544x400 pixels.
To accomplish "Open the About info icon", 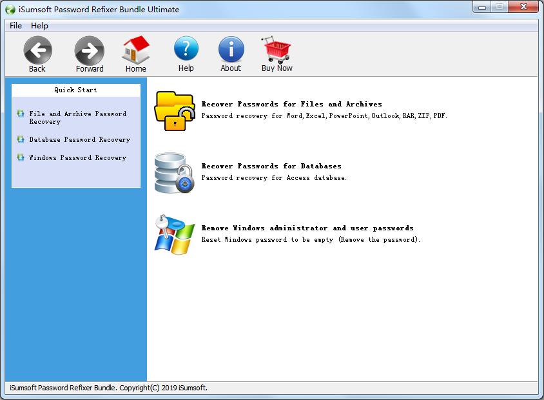I will (231, 50).
